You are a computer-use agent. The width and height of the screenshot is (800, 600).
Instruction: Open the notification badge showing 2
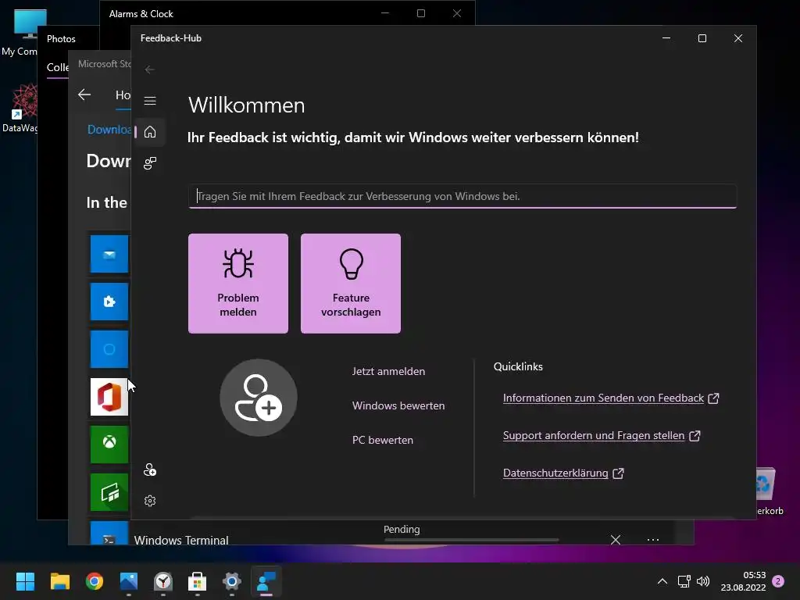(778, 581)
